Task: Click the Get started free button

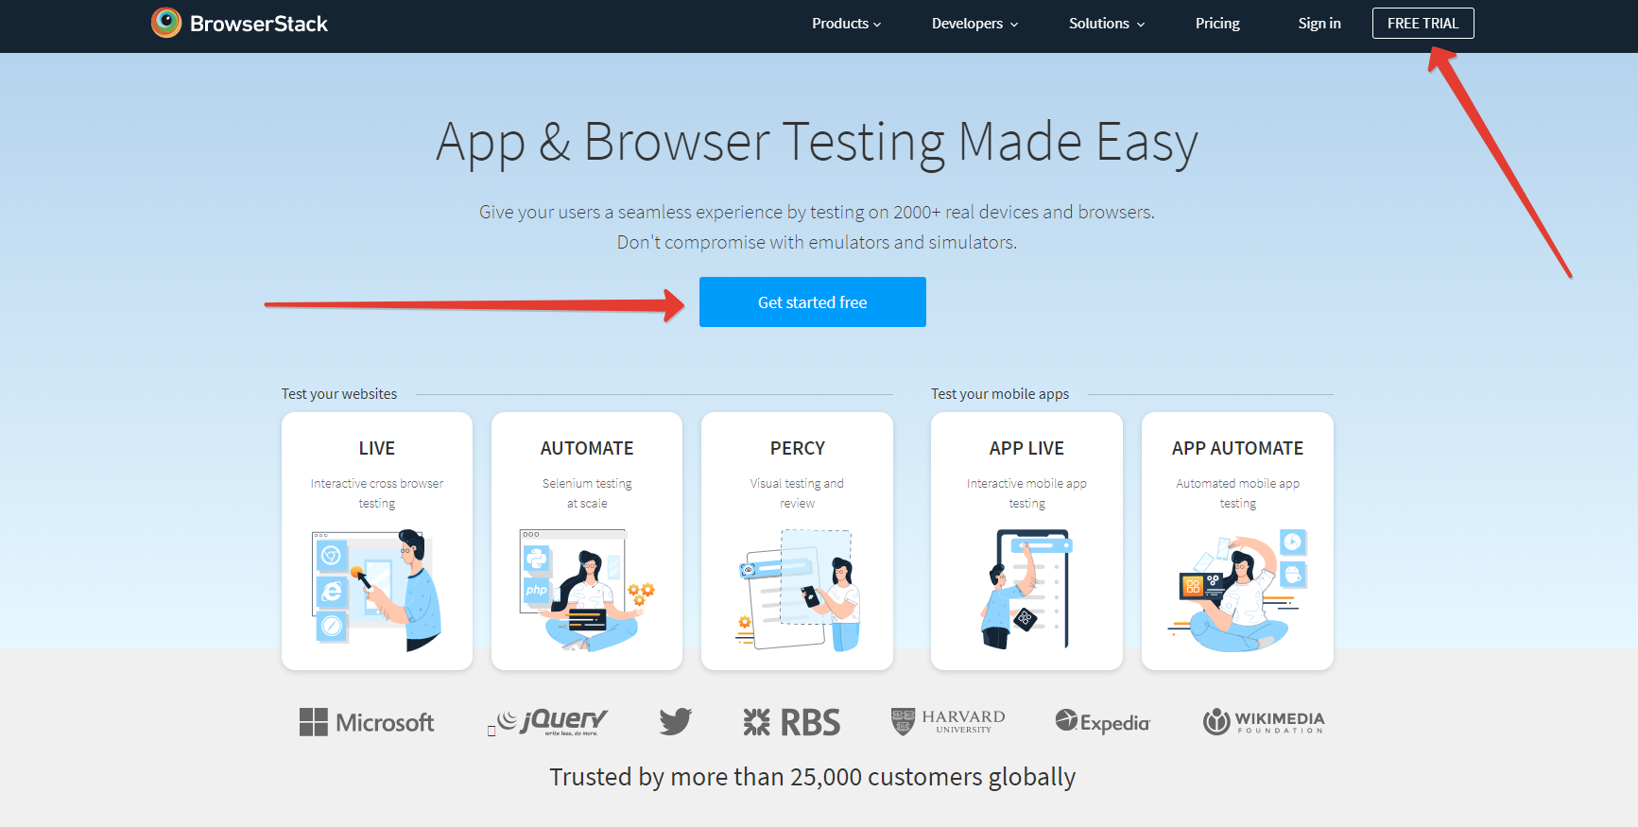Action: tap(813, 302)
